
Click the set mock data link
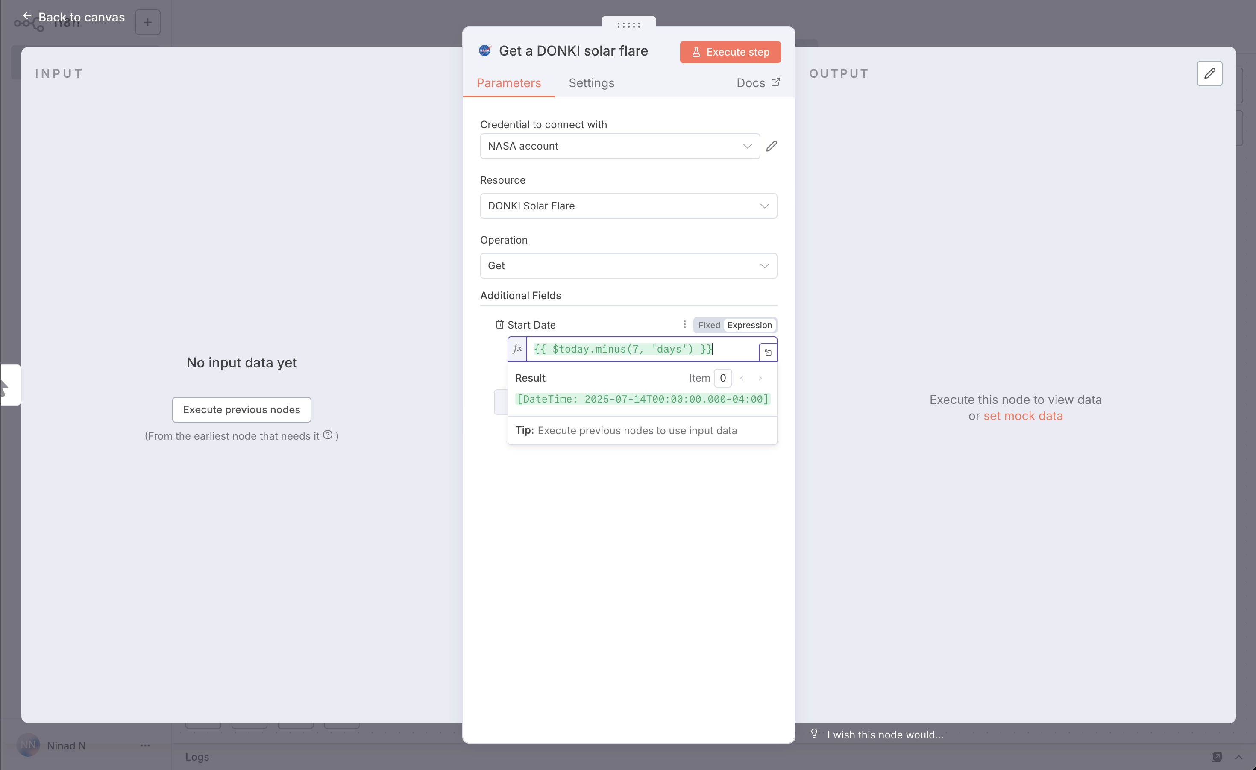[x=1023, y=416]
